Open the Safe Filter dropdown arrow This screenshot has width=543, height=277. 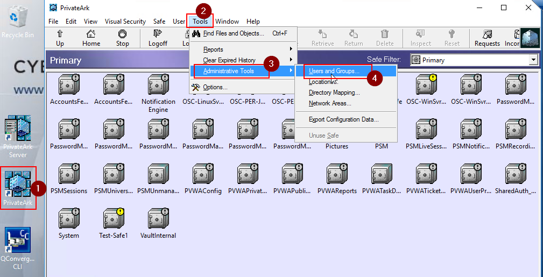click(x=533, y=60)
